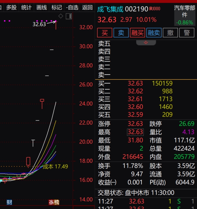Click 返回 to go back
Image resolution: width=197 pixels, height=209 pixels.
click(x=87, y=8)
